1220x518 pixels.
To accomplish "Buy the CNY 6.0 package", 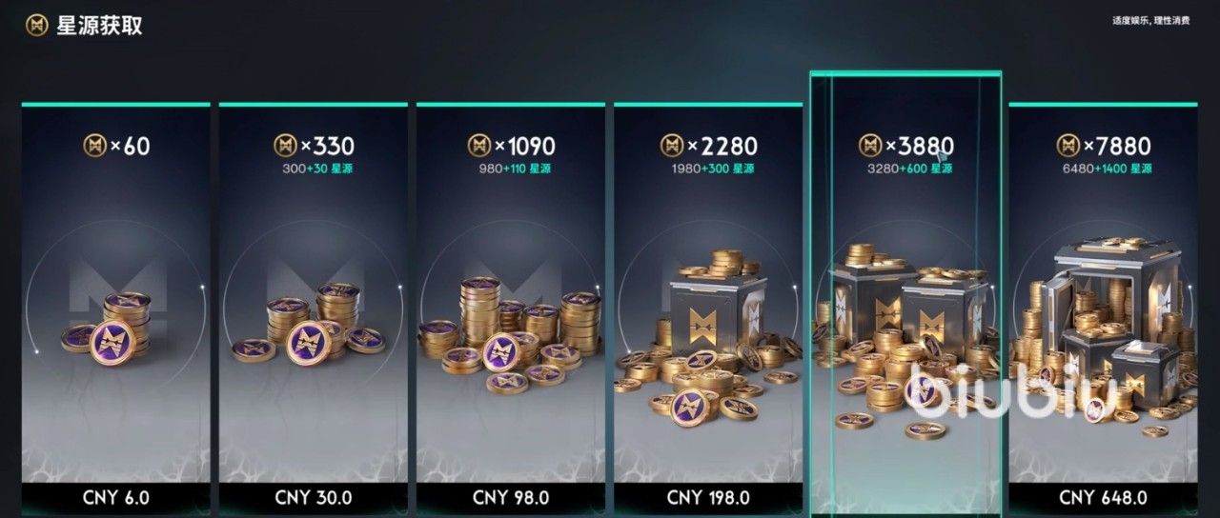I will (118, 497).
